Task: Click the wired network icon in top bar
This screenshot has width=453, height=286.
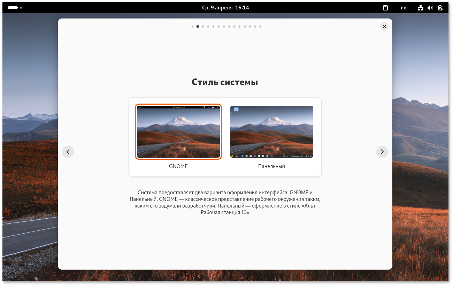Action: point(420,7)
